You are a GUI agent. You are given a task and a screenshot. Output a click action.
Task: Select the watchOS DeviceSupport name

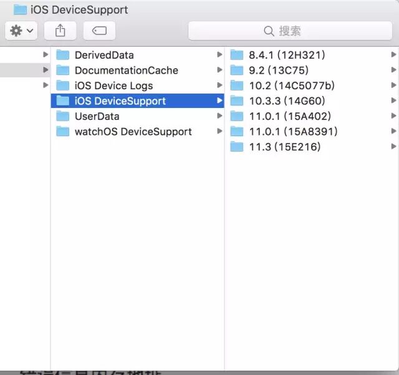(133, 132)
